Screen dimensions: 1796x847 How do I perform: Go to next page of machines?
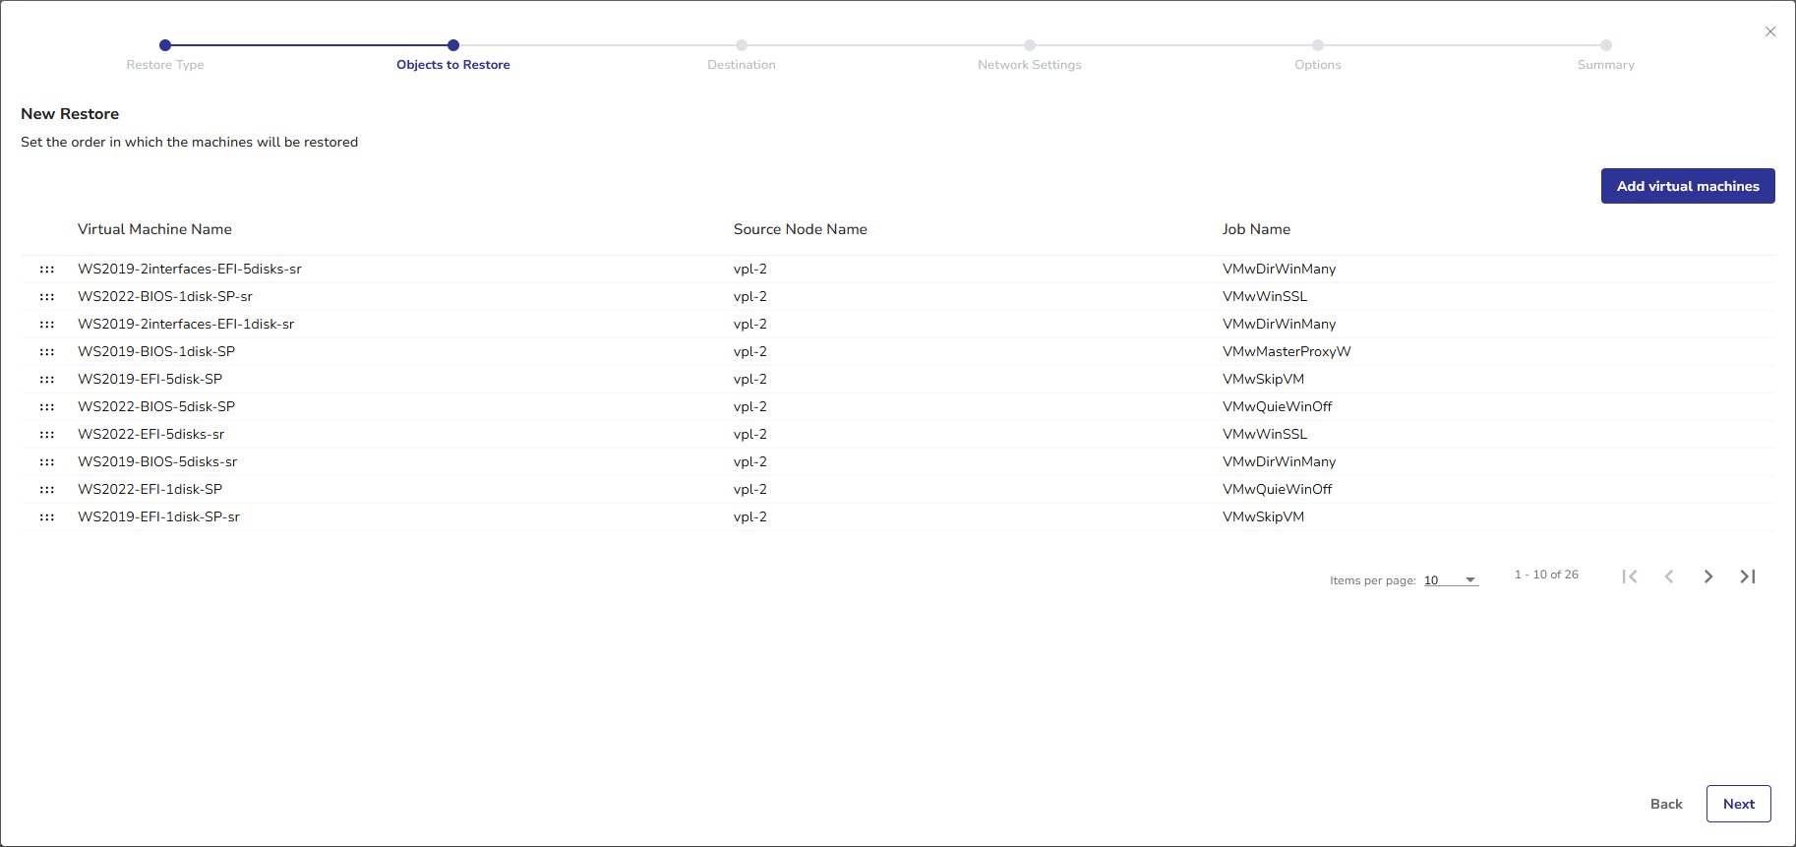pos(1708,576)
